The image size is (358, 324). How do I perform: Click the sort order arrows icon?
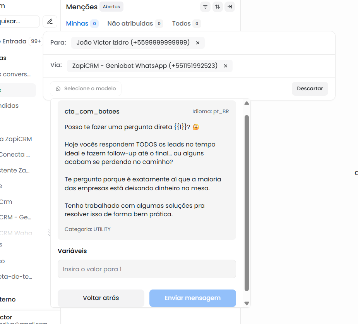pyautogui.click(x=218, y=7)
